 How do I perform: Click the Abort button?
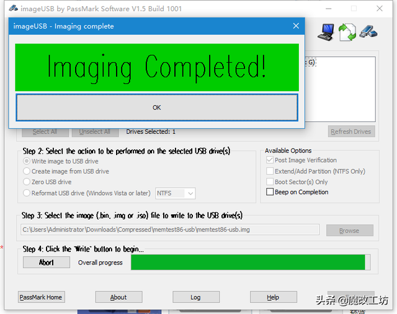pos(47,262)
